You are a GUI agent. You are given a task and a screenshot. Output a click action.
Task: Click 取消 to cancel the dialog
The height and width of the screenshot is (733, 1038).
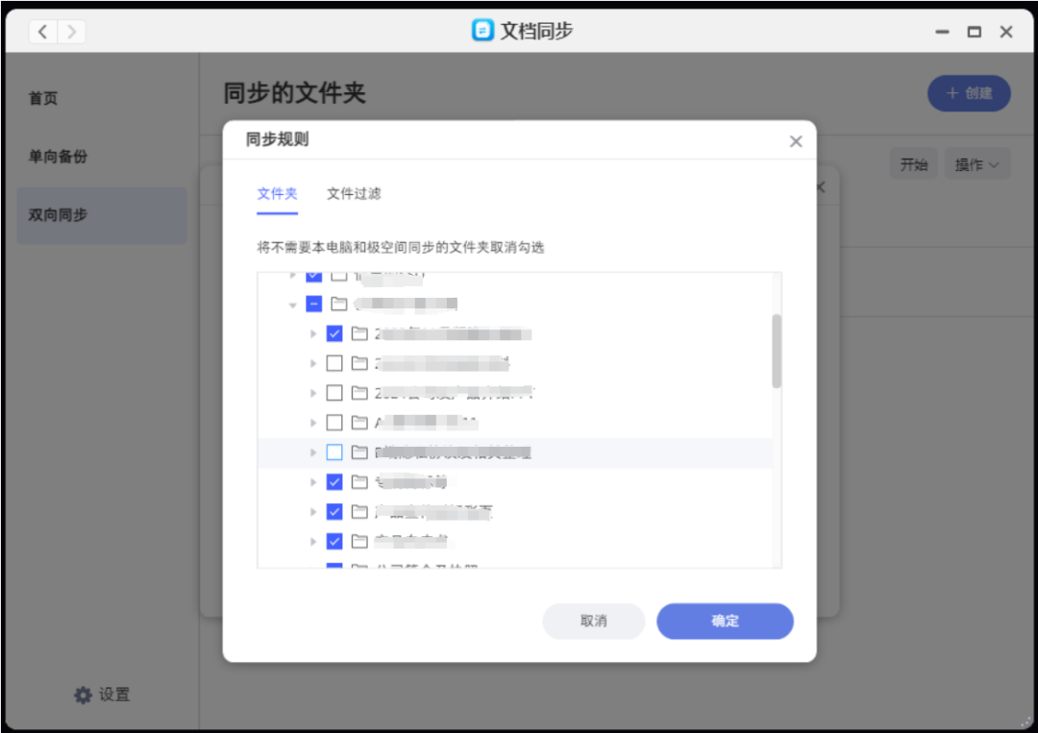coord(593,621)
